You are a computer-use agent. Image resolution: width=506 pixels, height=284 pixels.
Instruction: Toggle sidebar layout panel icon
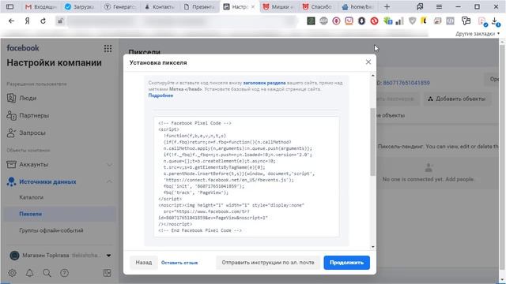coord(108,273)
